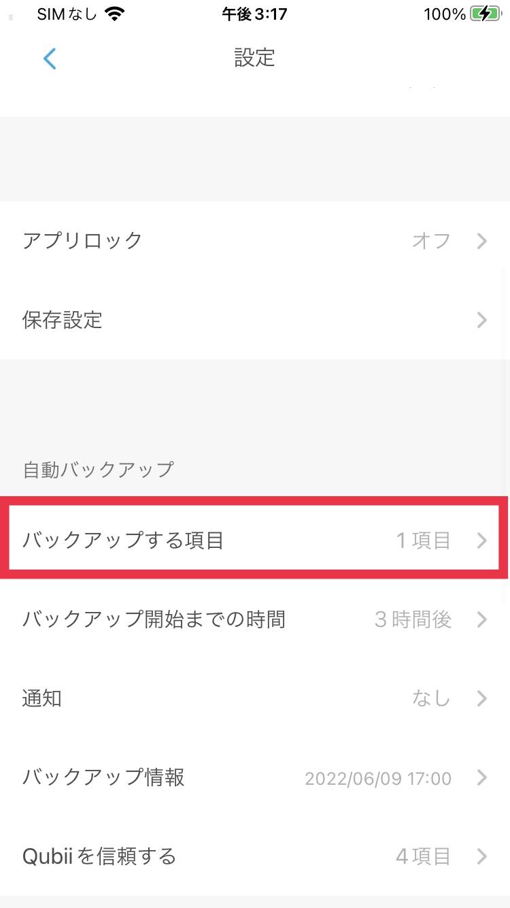Tap the chevron beside the backup date
This screenshot has width=510, height=908.
coord(482,777)
